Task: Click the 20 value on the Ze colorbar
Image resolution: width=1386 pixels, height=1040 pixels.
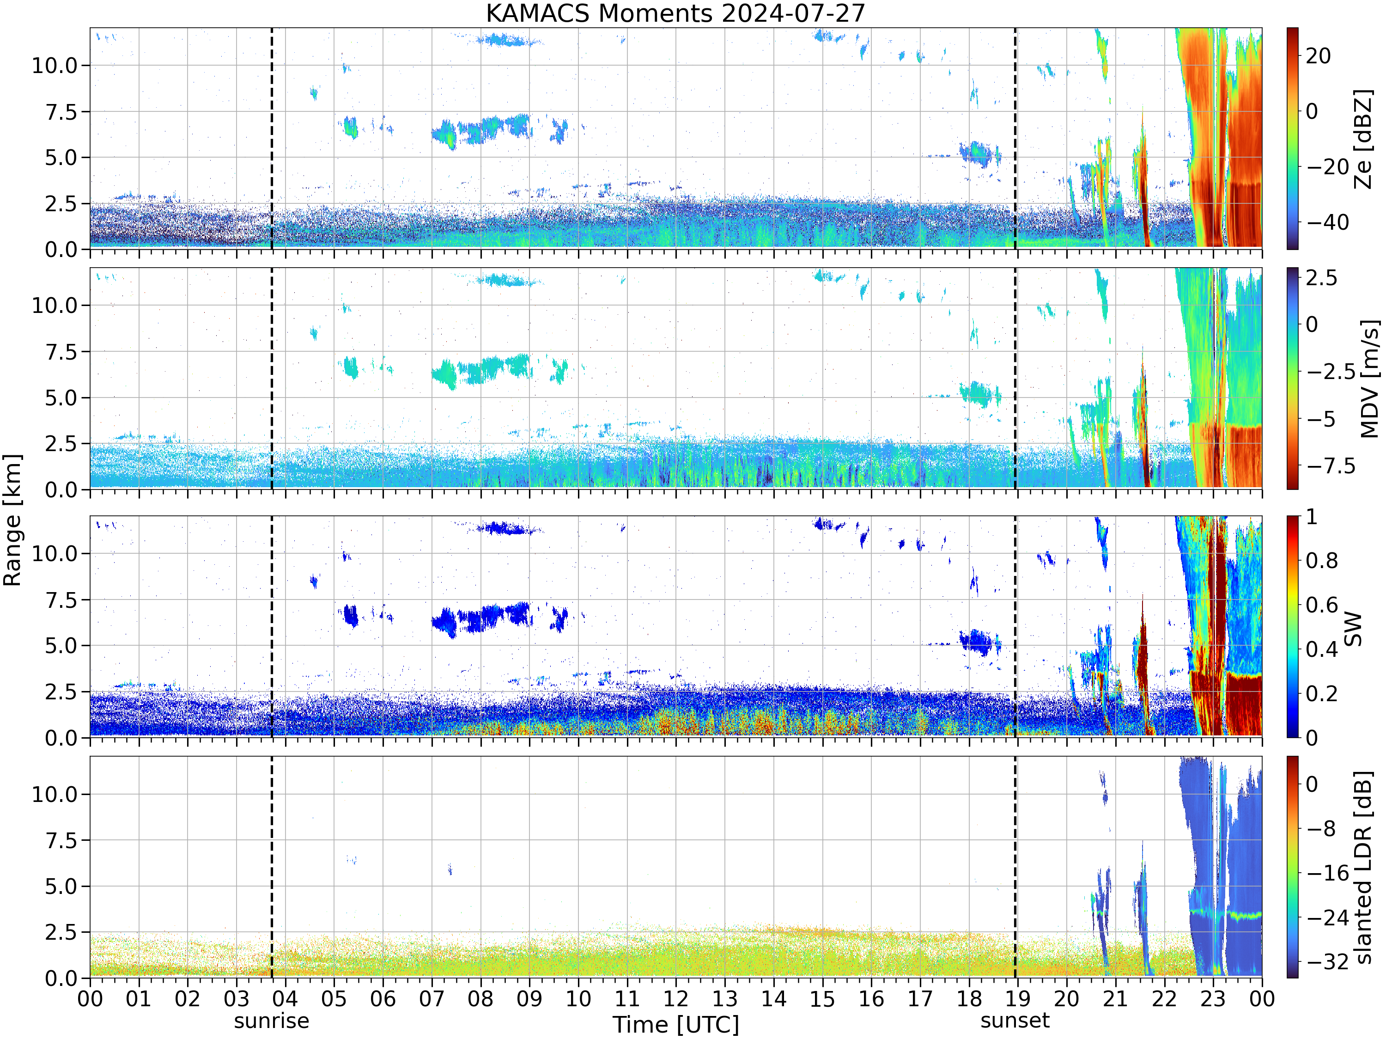Action: pos(1319,56)
